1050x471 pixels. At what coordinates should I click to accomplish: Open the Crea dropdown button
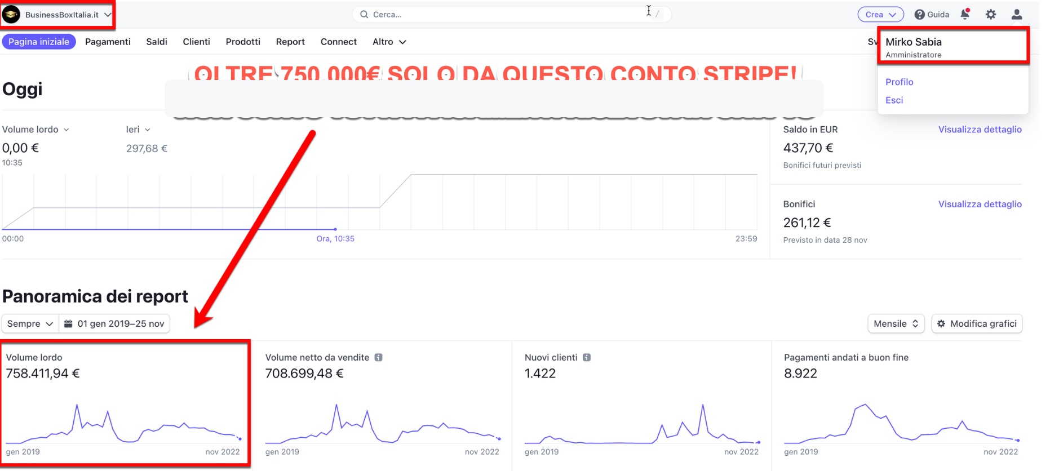click(x=880, y=15)
